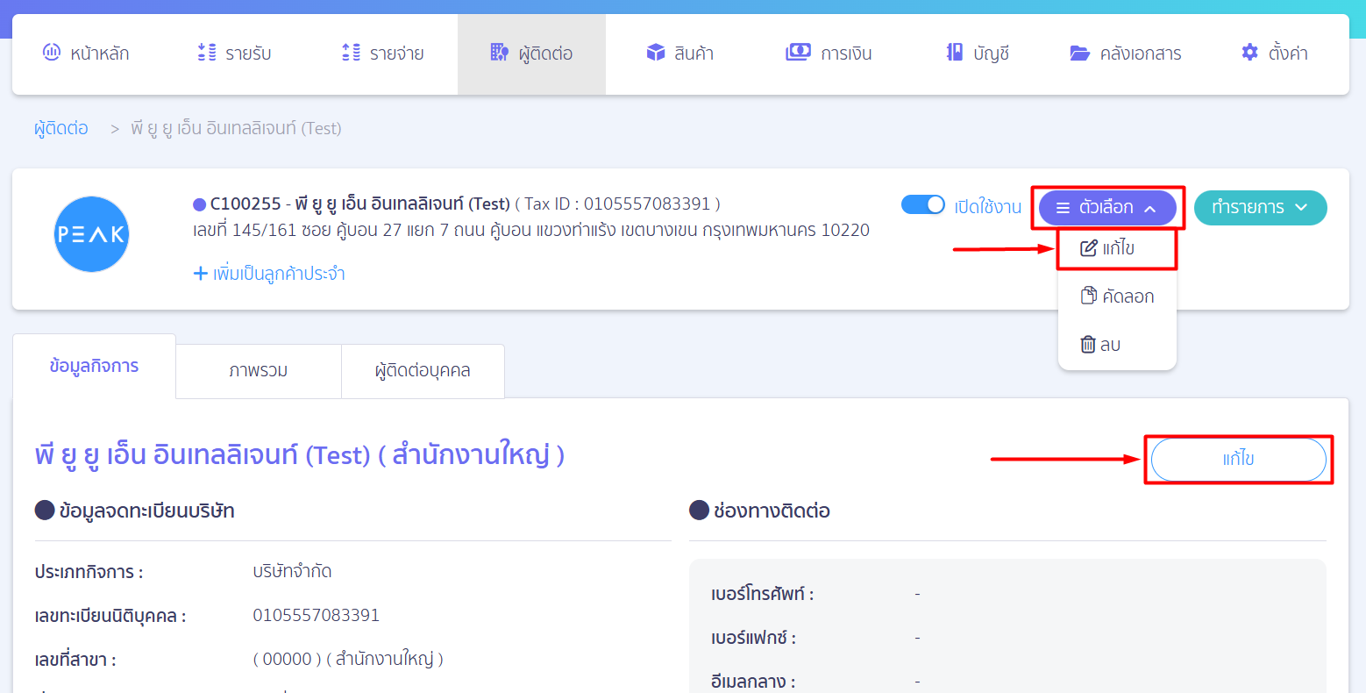Switch to the ข้อมูลกิจการ tab
This screenshot has height=693, width=1366.
click(94, 367)
